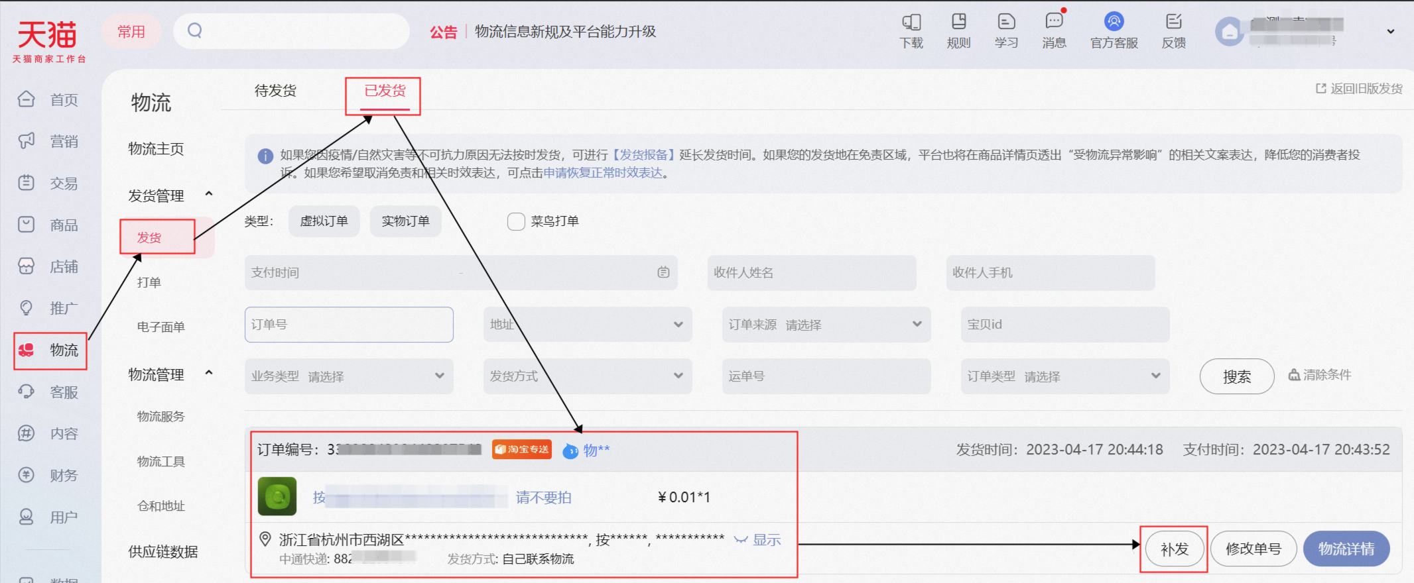The height and width of the screenshot is (583, 1414).
Task: Open the 反馈 feedback icon
Action: tap(1173, 31)
